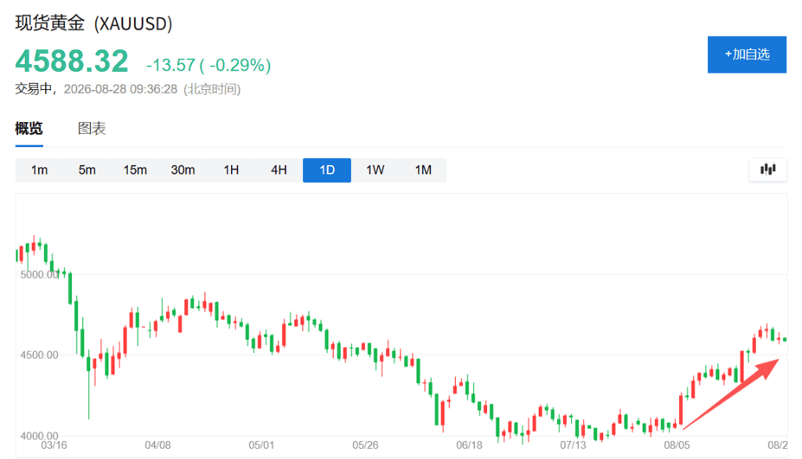This screenshot has height=459, width=802.
Task: Change chart to 1W weekly view
Action: click(375, 170)
